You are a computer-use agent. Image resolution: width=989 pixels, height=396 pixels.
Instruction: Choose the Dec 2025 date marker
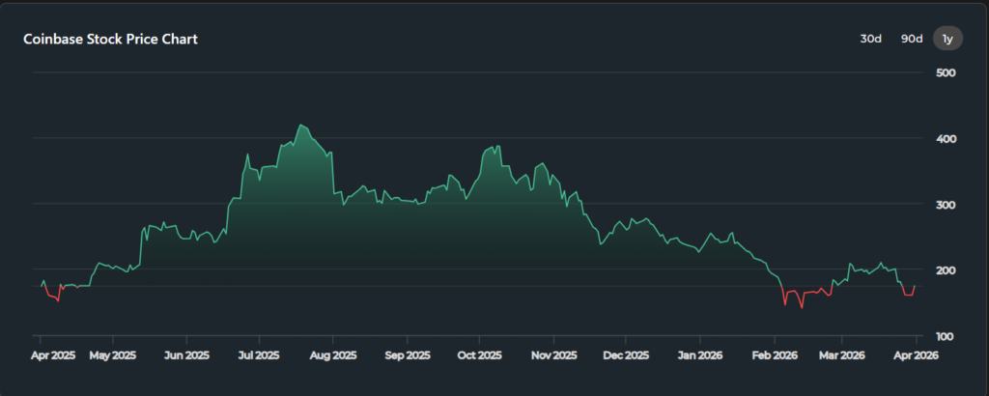625,355
